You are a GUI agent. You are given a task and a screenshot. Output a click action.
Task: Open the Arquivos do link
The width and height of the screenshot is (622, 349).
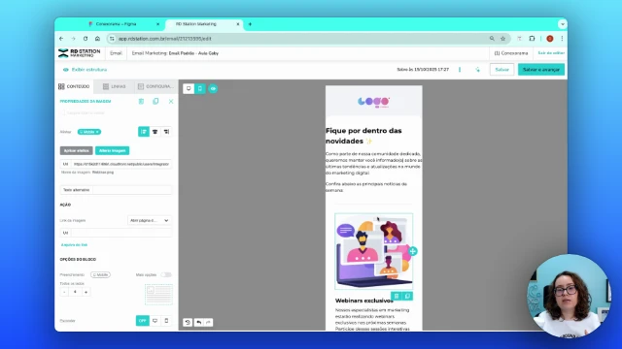pos(74,245)
